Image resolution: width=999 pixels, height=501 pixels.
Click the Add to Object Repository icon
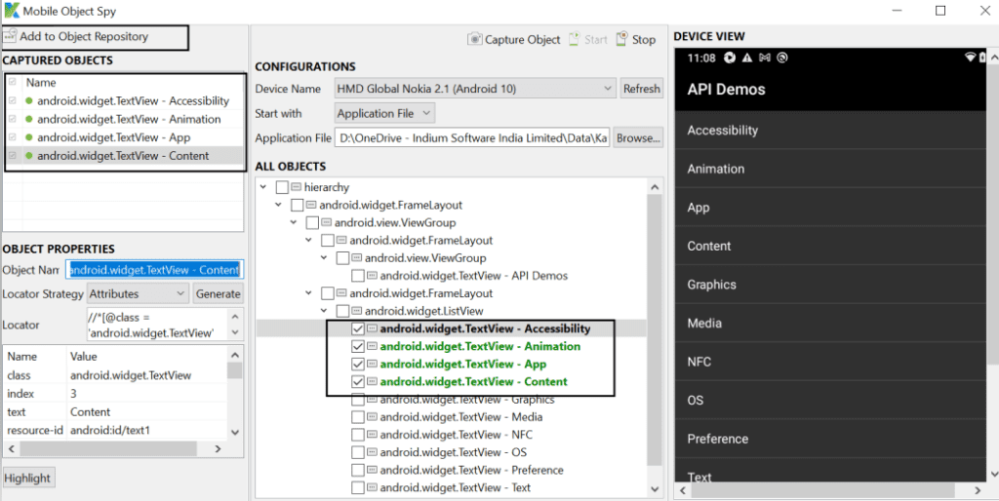[x=11, y=37]
